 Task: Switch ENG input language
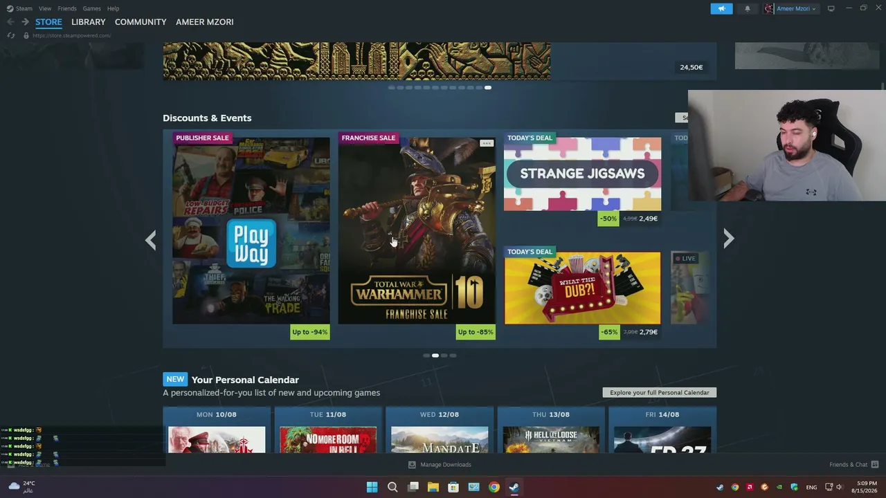point(811,487)
